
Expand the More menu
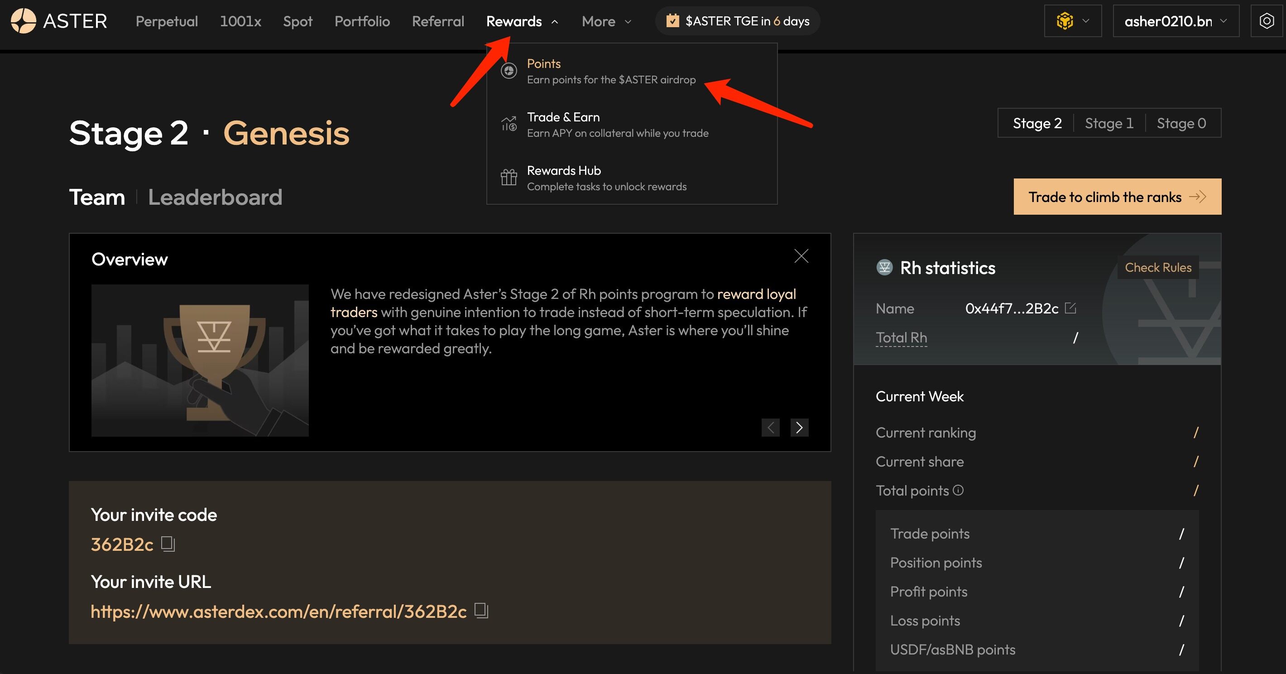click(606, 21)
